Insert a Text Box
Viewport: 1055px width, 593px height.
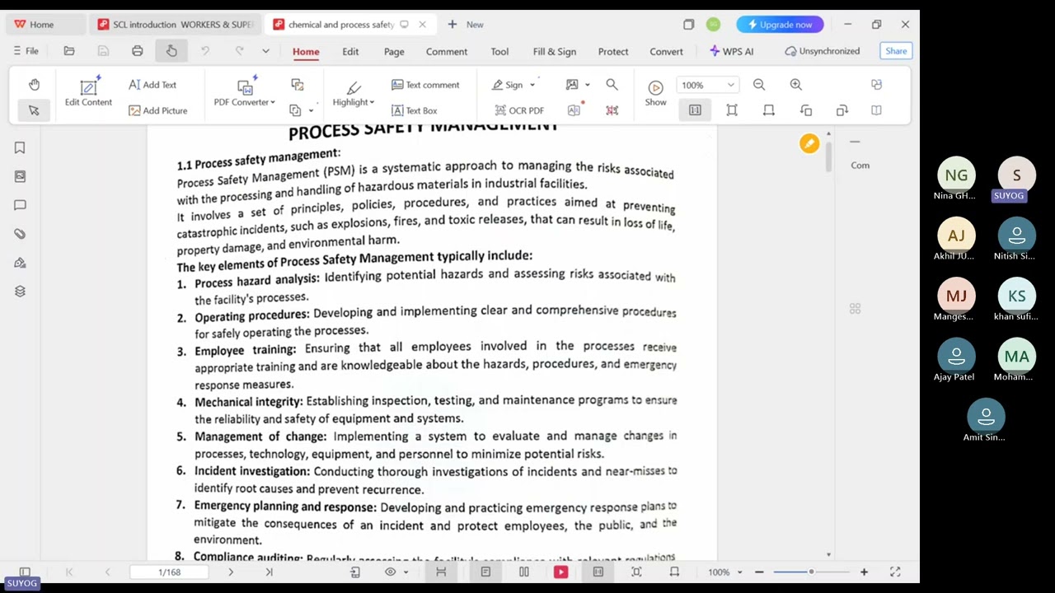click(414, 110)
